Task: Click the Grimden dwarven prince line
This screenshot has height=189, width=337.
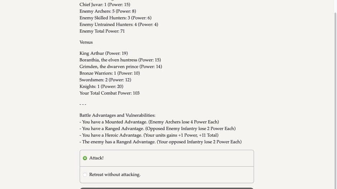Action: pyautogui.click(x=121, y=67)
